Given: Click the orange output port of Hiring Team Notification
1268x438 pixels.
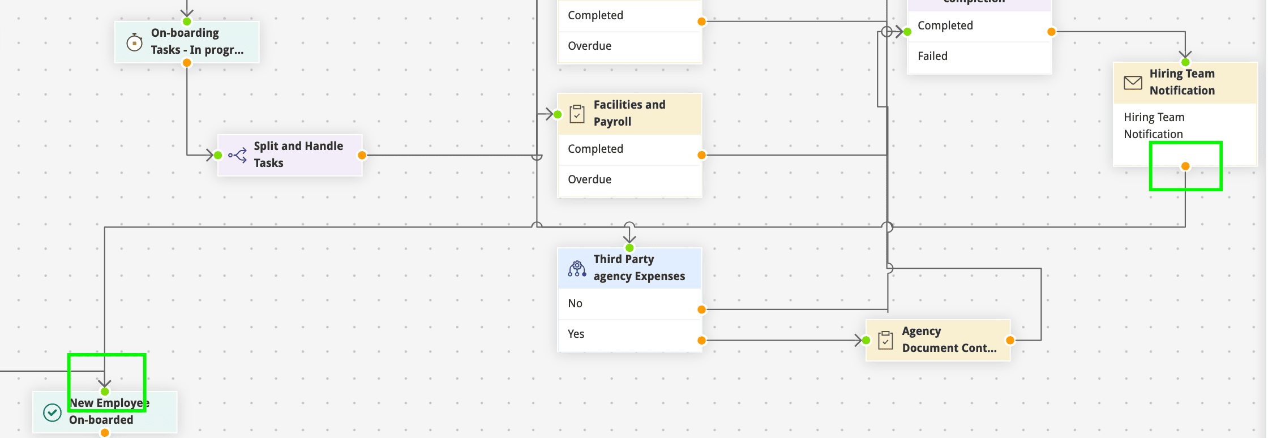Looking at the screenshot, I should point(1185,166).
